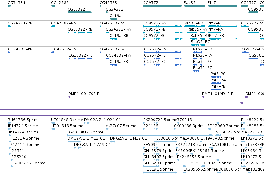Viewport: 264px width, 174px height.
Task: Open cDNA DMG3A.1_1.A19.C1
Action: coord(92,145)
